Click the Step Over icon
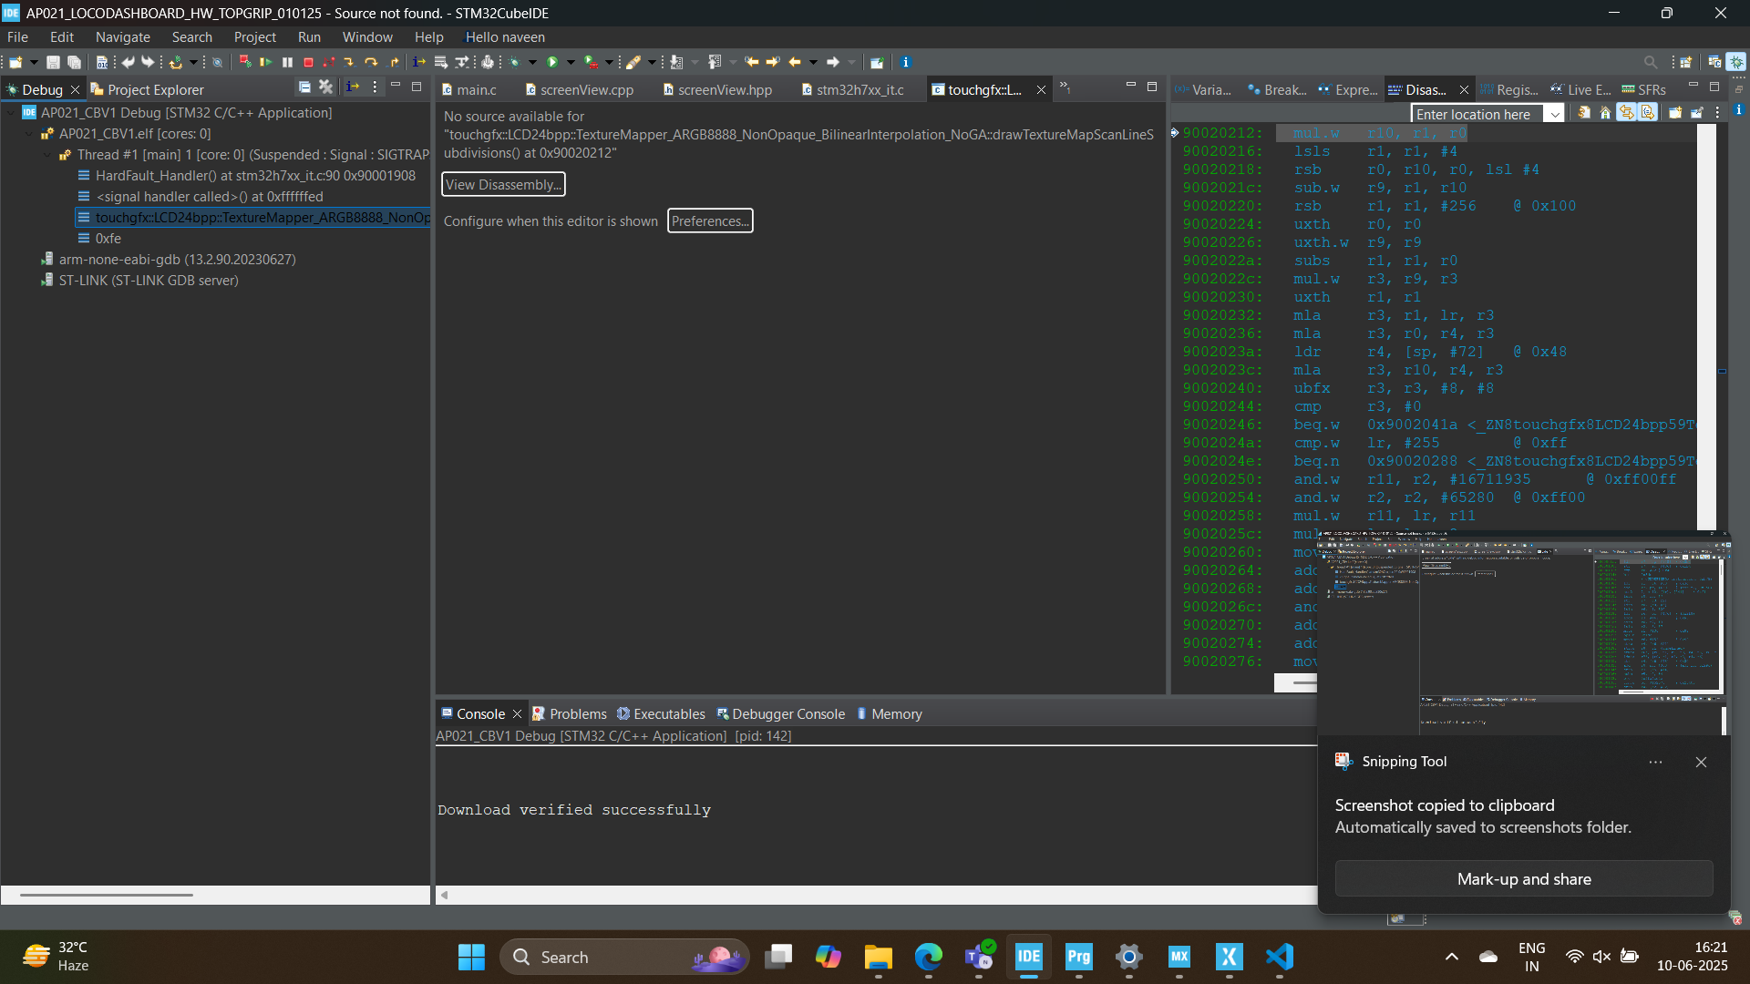Viewport: 1750px width, 984px height. [x=371, y=62]
